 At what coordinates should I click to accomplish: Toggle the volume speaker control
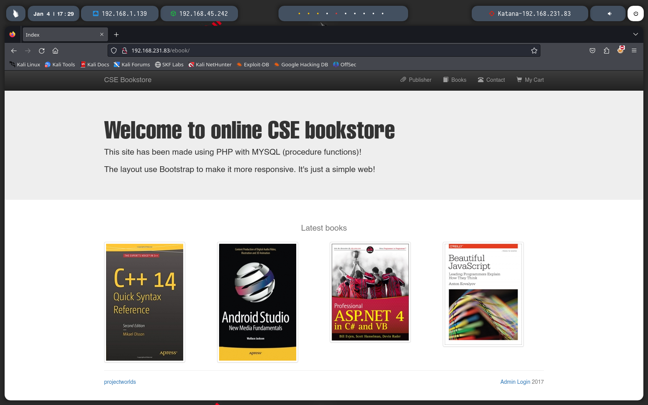609,13
